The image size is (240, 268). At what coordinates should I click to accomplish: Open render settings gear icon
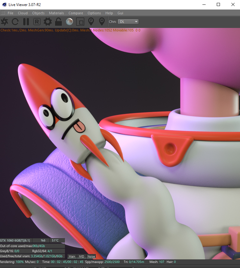pyautogui.click(x=48, y=22)
